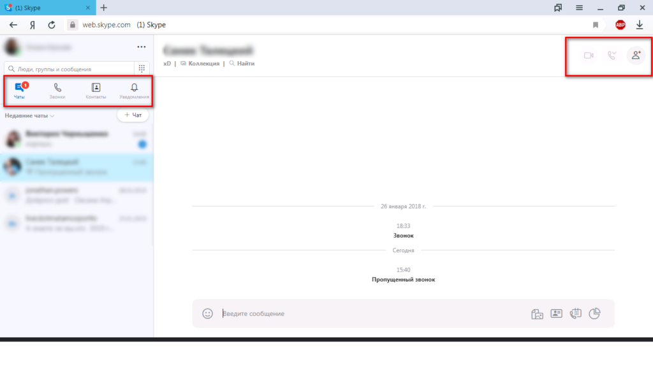Screen dimensions: 653x367
Task: Click the share contact card icon
Action: (556, 313)
